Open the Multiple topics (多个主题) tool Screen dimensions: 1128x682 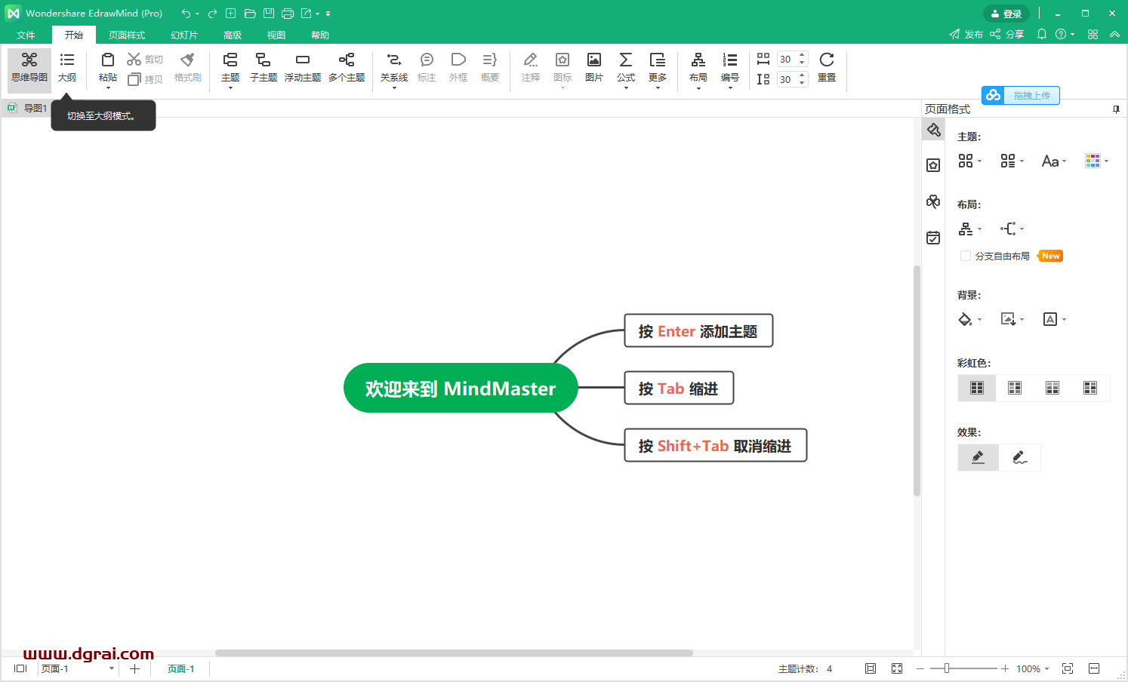click(x=347, y=66)
